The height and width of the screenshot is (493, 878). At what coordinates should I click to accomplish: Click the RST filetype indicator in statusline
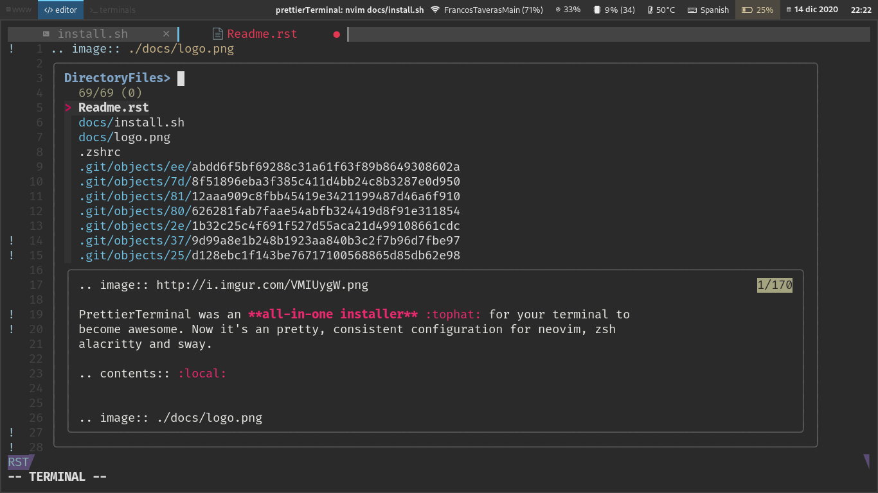19,462
